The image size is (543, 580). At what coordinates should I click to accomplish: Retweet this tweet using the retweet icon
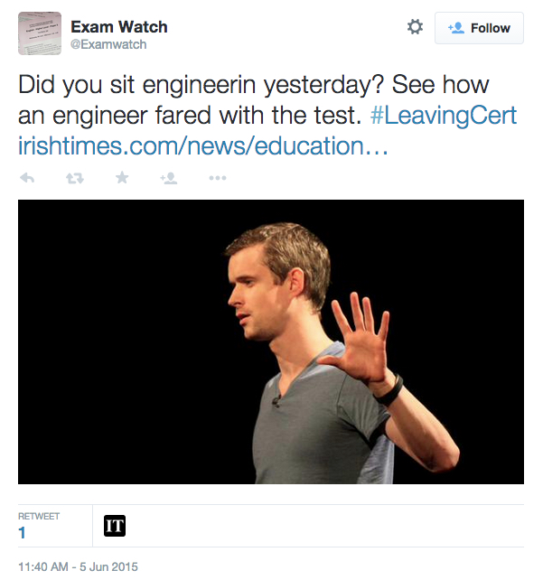coord(74,178)
